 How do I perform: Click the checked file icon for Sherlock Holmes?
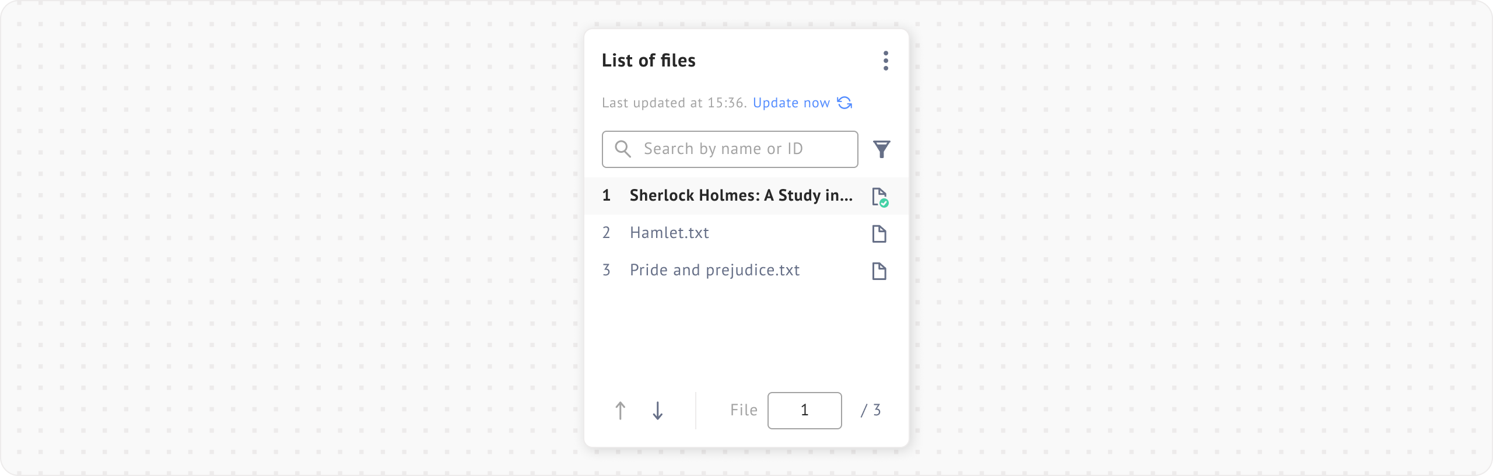(x=879, y=197)
